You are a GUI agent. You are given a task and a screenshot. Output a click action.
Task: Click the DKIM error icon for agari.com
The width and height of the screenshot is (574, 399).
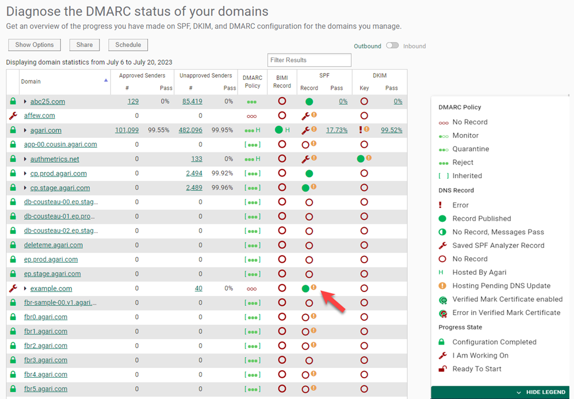pyautogui.click(x=361, y=129)
